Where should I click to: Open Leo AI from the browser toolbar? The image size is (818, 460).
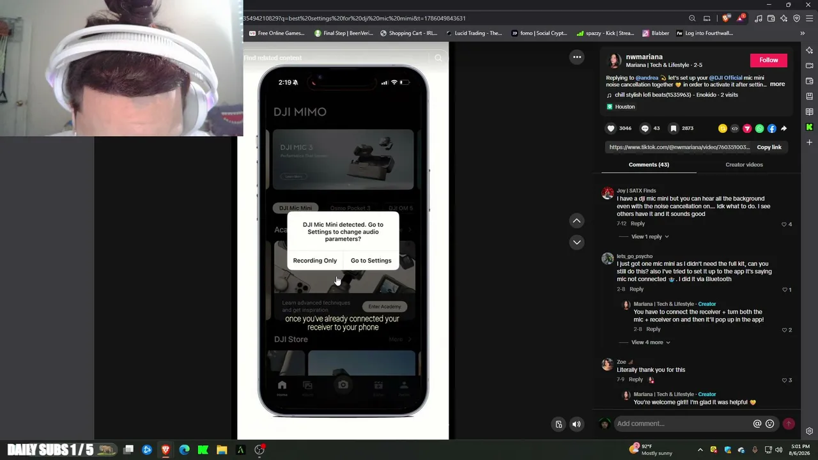[783, 19]
